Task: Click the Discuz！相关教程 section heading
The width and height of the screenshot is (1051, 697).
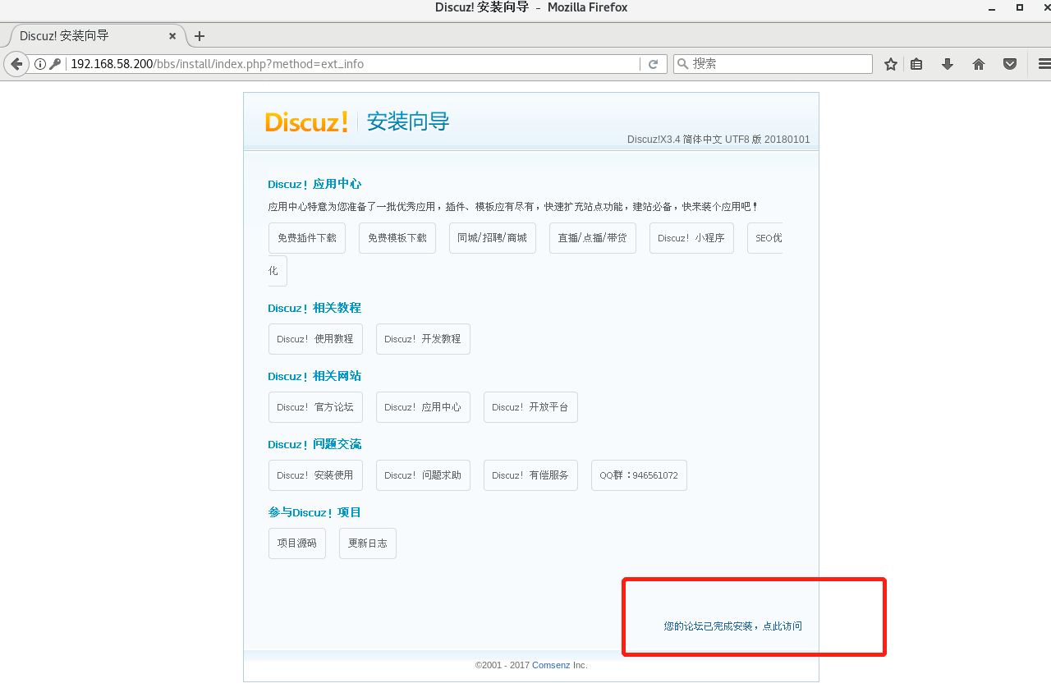Action: coord(314,308)
